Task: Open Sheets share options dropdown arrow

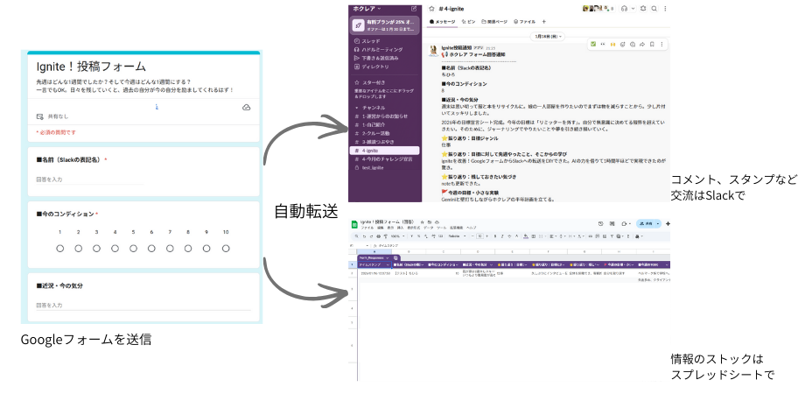Action: tap(658, 224)
